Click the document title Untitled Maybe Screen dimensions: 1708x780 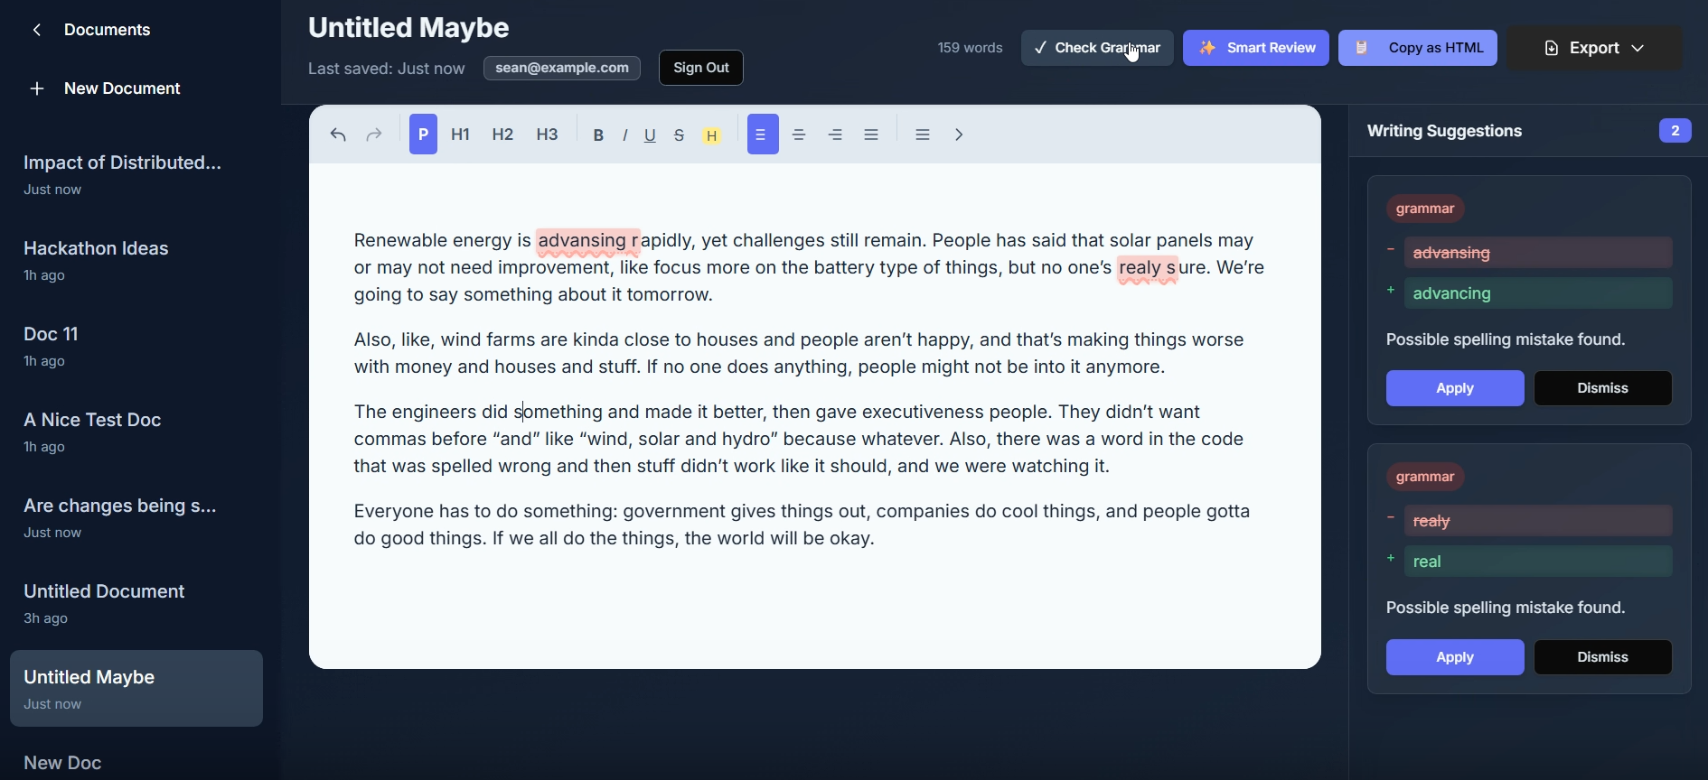(408, 28)
